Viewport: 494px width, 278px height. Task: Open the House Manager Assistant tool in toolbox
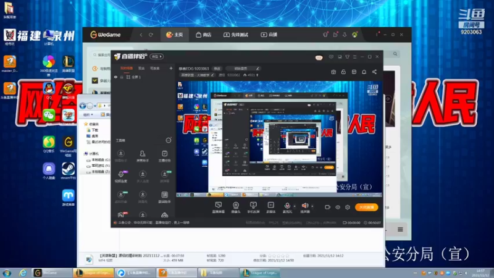coord(143,156)
